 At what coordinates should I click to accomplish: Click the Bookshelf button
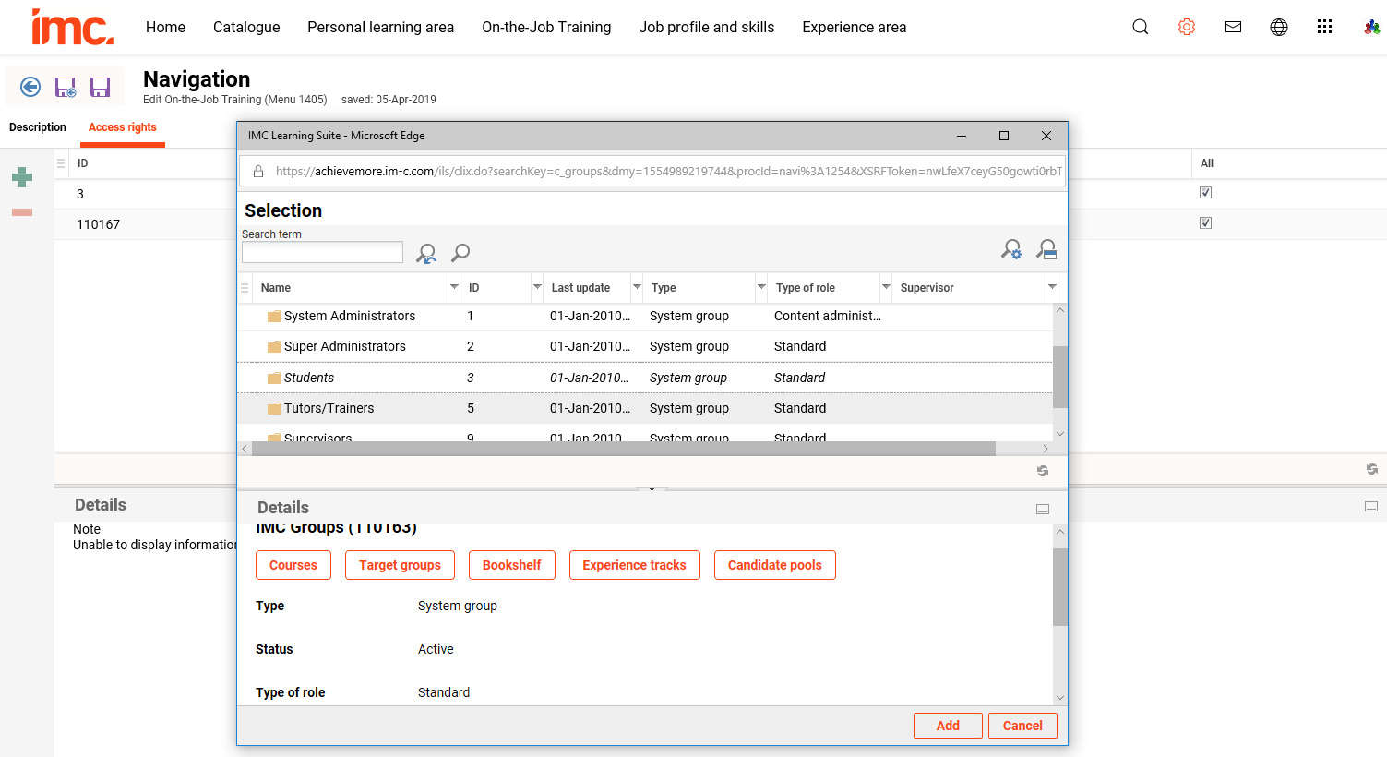pyautogui.click(x=512, y=565)
